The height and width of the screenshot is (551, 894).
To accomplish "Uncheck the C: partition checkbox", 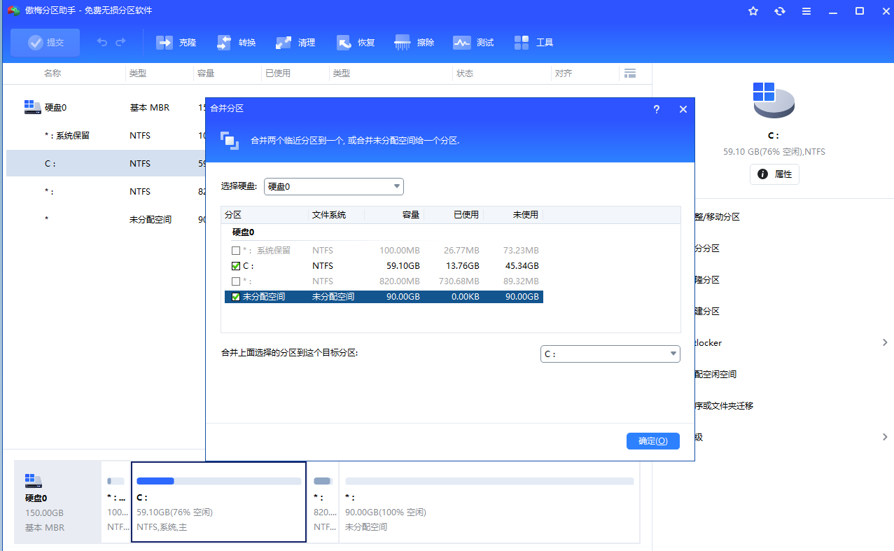I will (x=236, y=266).
